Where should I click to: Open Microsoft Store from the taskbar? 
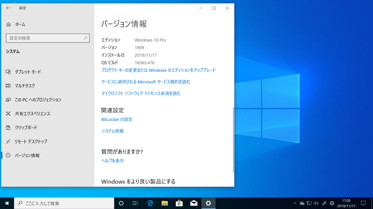[x=179, y=203]
